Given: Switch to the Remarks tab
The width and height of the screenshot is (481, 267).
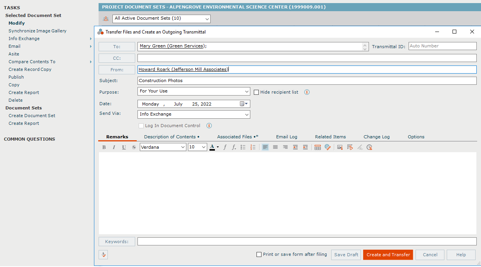Looking at the screenshot, I should point(117,137).
